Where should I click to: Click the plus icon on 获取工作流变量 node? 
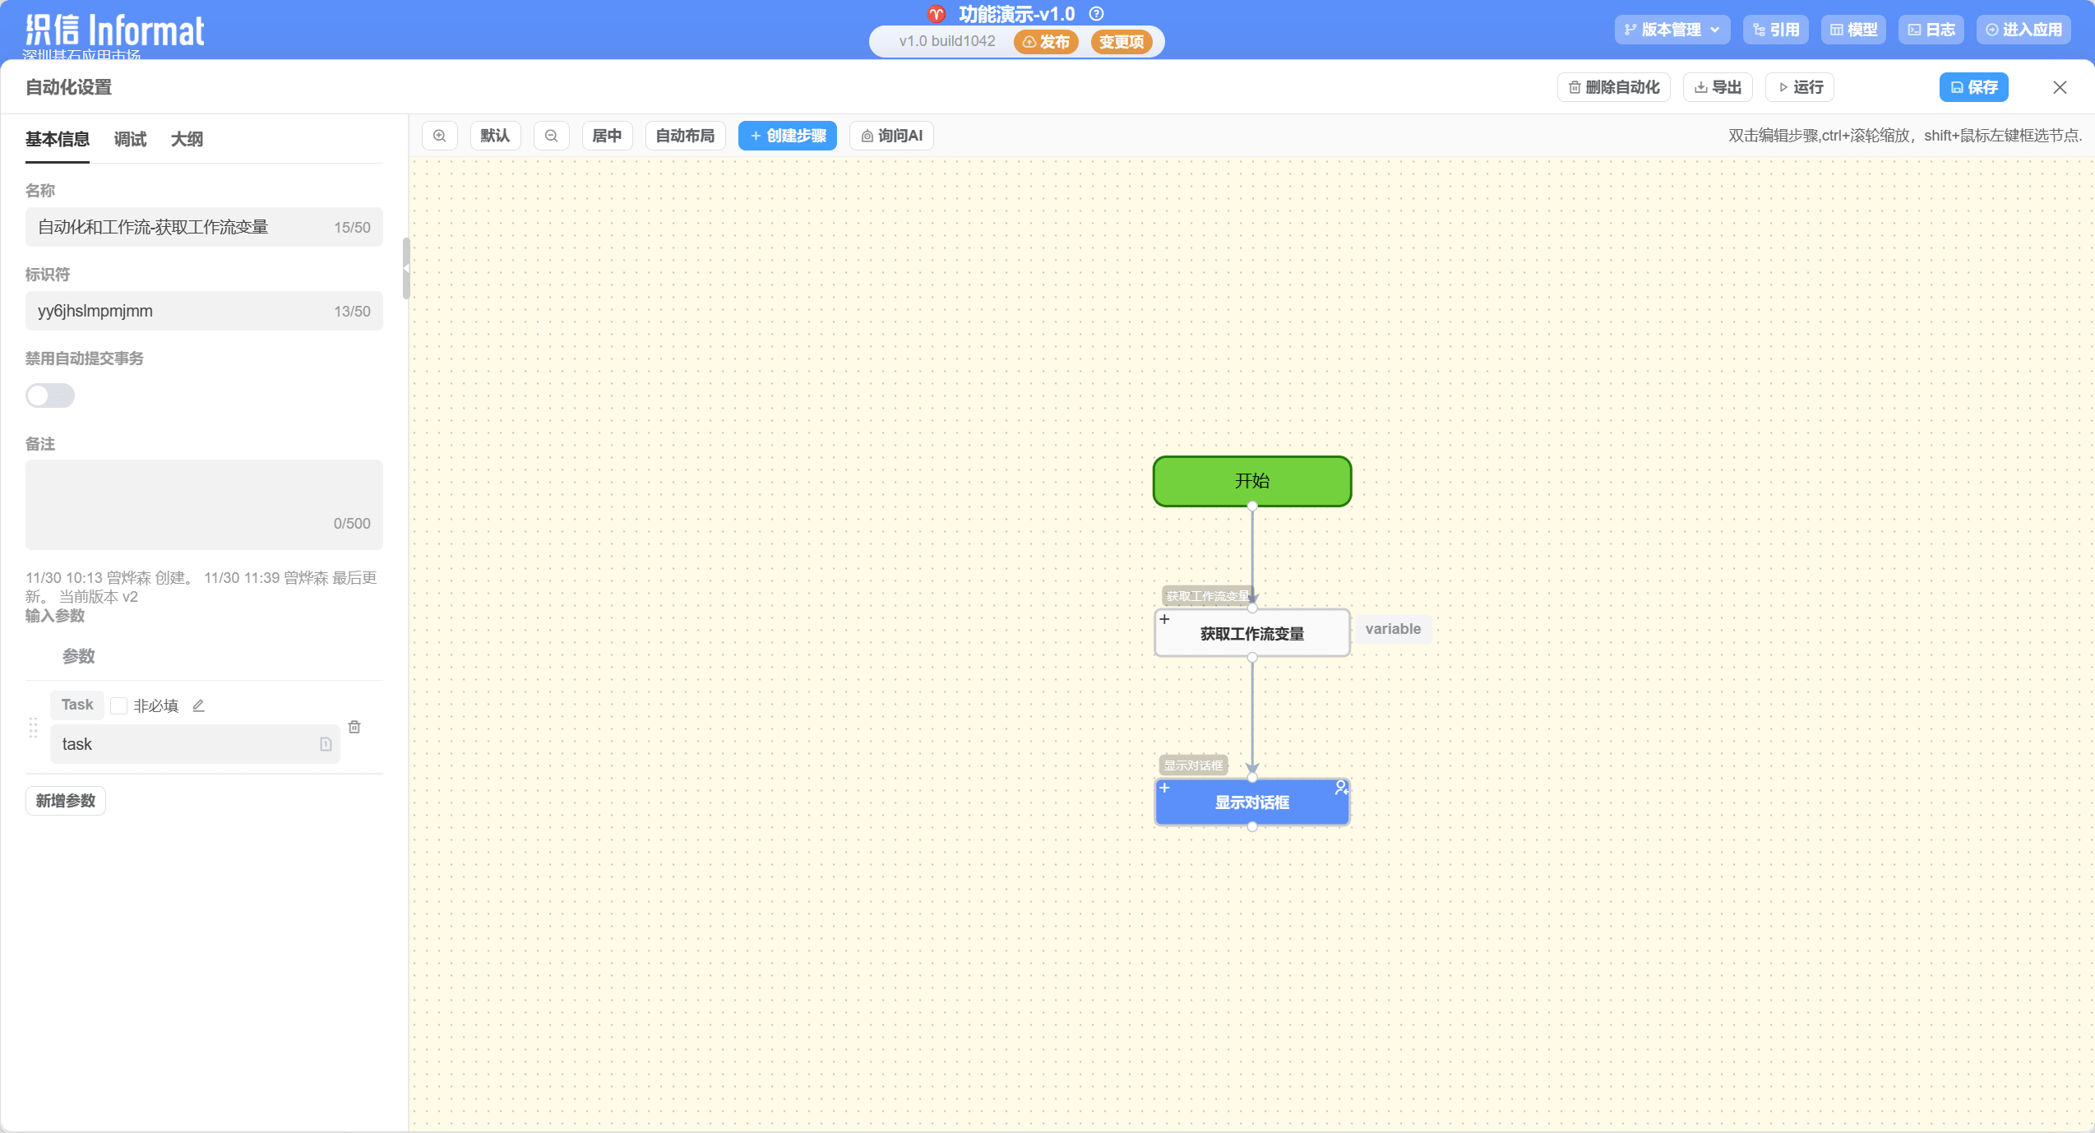click(x=1164, y=619)
